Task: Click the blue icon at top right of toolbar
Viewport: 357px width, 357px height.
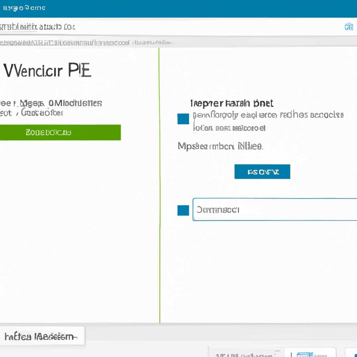Action: (349, 26)
